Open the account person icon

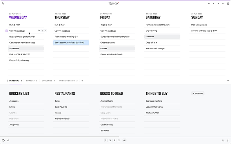pos(223,140)
